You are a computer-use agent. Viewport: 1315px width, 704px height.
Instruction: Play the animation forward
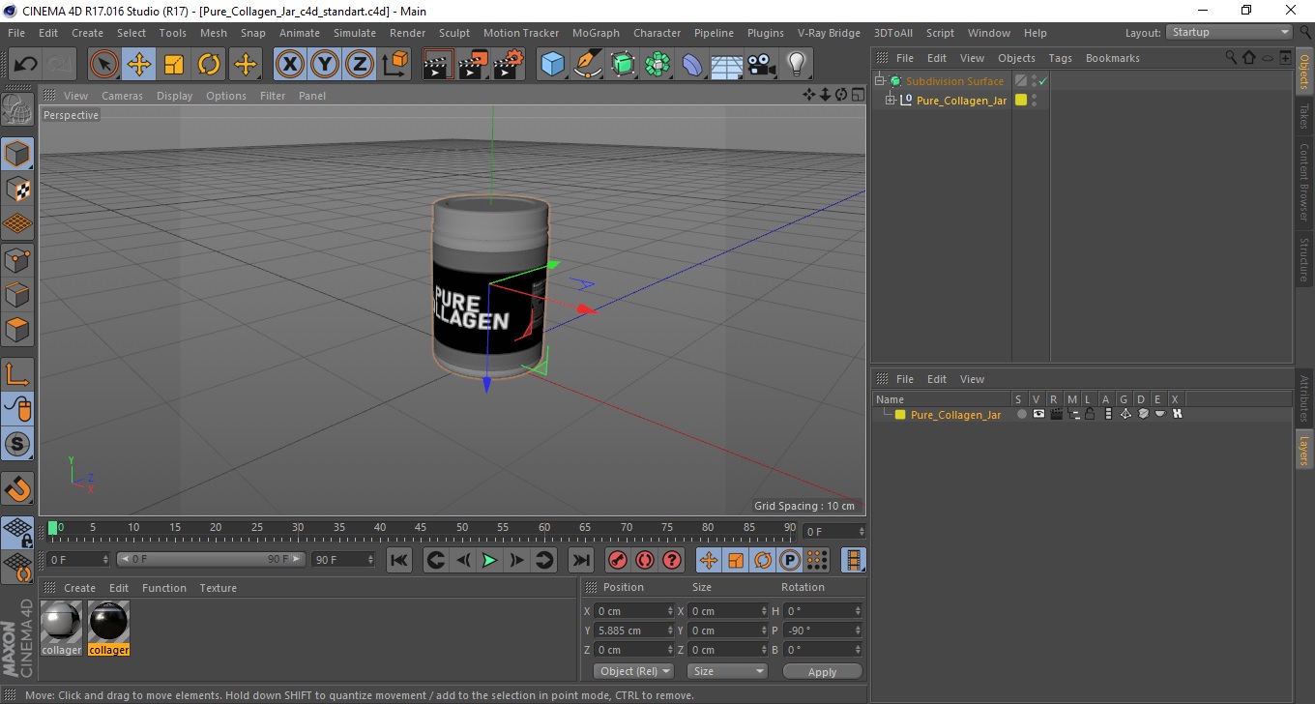(489, 560)
